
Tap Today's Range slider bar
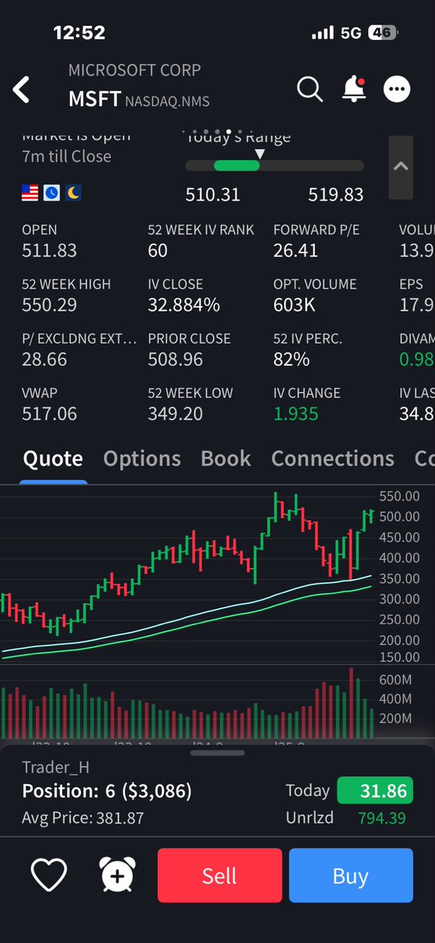pyautogui.click(x=275, y=165)
